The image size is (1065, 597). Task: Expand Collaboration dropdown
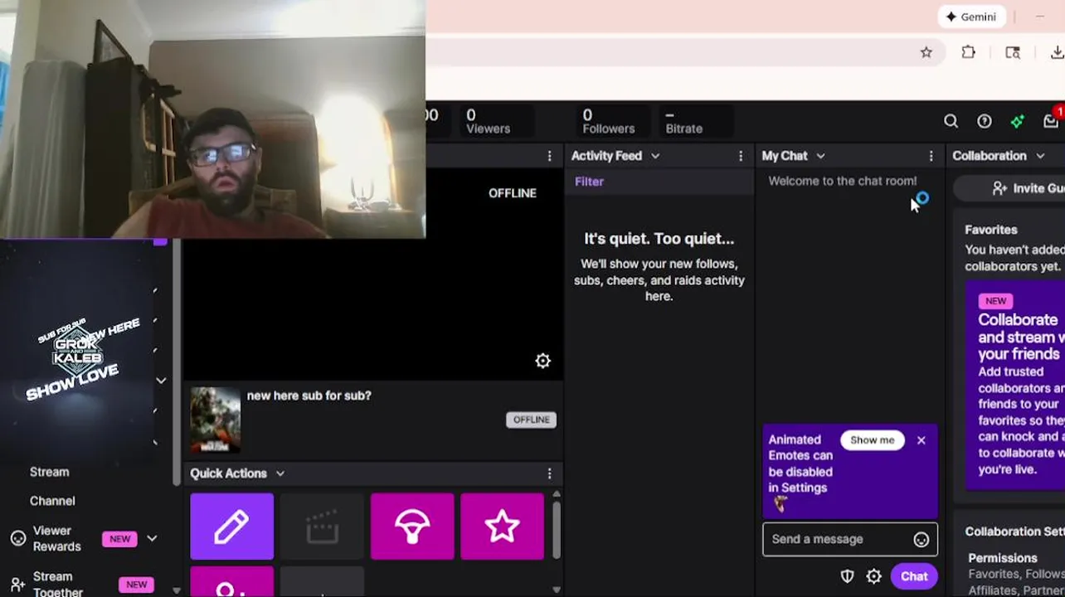(1040, 156)
